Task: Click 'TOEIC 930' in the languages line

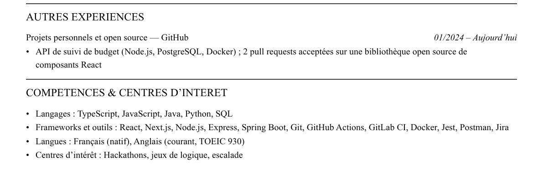Action: coord(221,142)
